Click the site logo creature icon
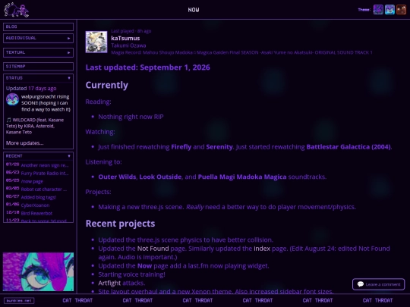Viewport: 410px width, 307px height. click(x=16, y=10)
